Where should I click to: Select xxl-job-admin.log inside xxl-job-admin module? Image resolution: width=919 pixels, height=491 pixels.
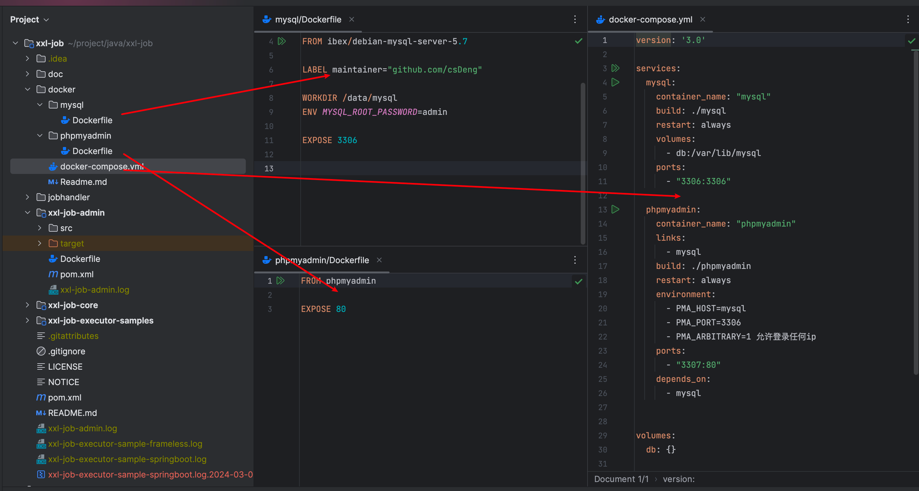[x=95, y=290]
